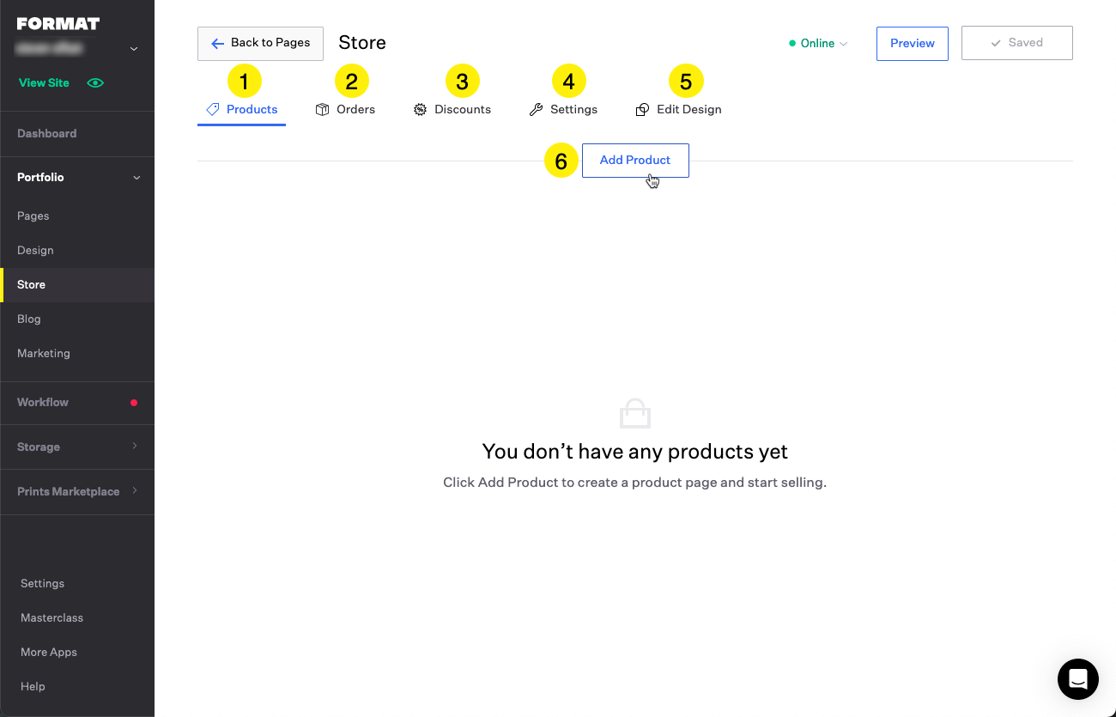Click the Add Product button
Viewport: 1116px width, 717px height.
pos(635,161)
